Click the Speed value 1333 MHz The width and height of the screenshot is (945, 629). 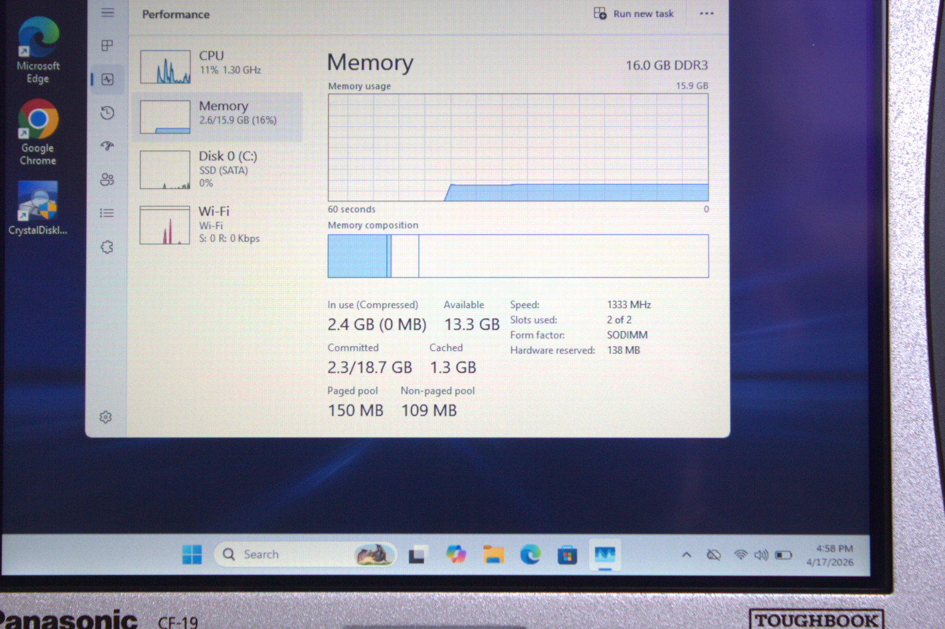point(629,305)
